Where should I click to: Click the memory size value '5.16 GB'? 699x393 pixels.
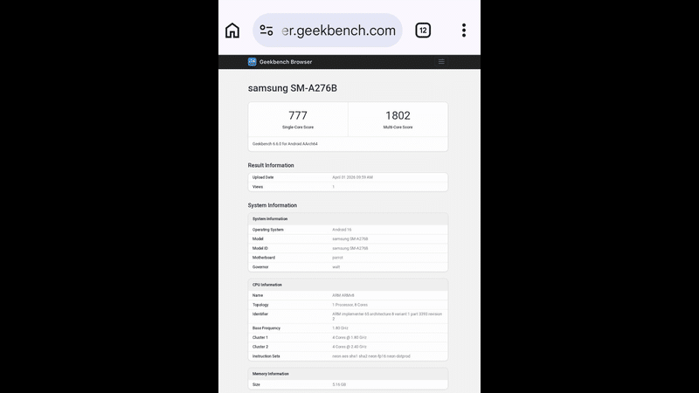pos(339,384)
